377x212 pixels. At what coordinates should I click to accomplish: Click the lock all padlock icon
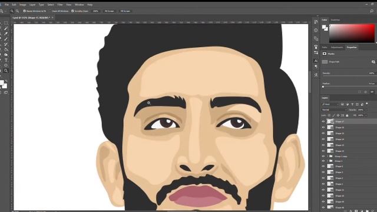click(x=347, y=115)
